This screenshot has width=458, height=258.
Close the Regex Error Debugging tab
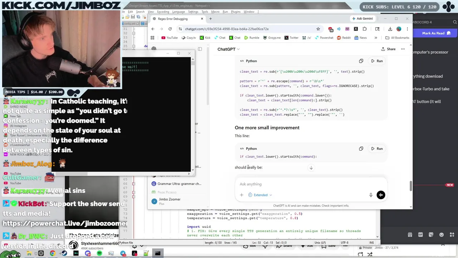[202, 19]
